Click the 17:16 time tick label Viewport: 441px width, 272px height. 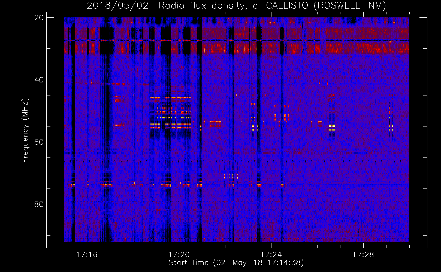tap(87, 255)
